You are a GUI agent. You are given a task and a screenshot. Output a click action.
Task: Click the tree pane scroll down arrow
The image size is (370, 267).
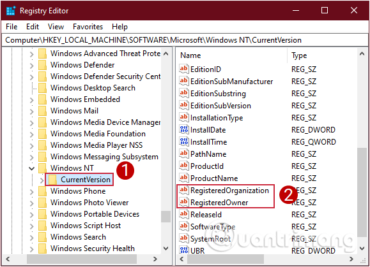coord(166,249)
